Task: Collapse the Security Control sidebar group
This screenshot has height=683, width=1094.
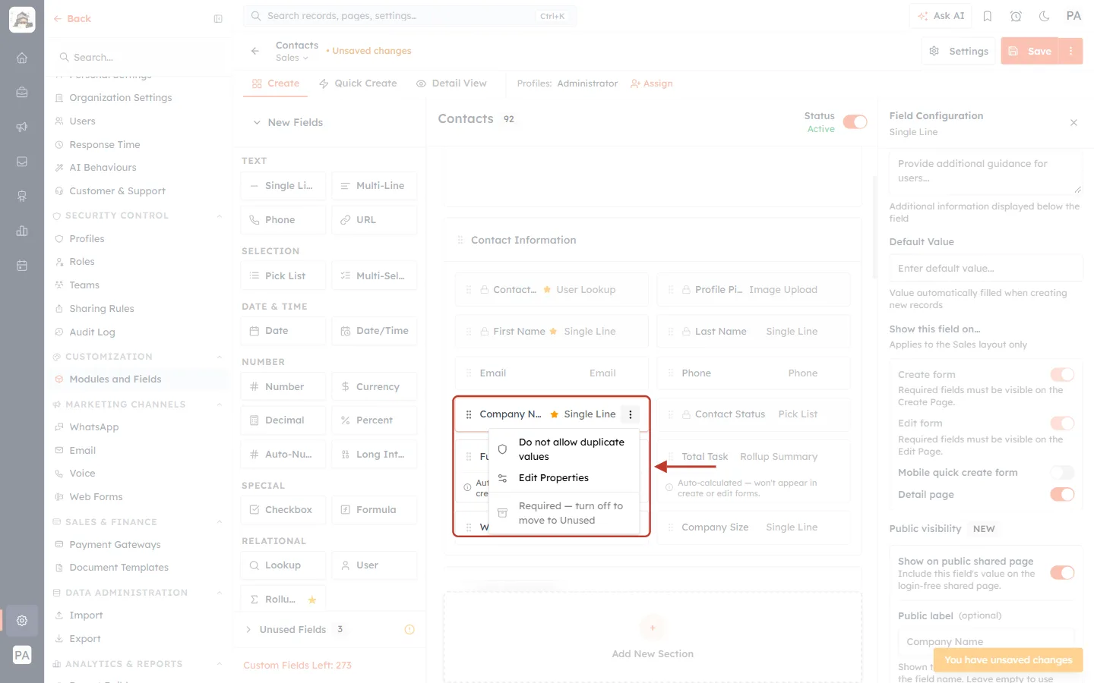Action: click(x=219, y=216)
